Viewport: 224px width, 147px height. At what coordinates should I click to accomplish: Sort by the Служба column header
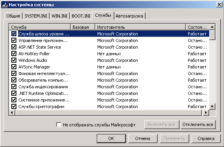pyautogui.click(x=40, y=27)
